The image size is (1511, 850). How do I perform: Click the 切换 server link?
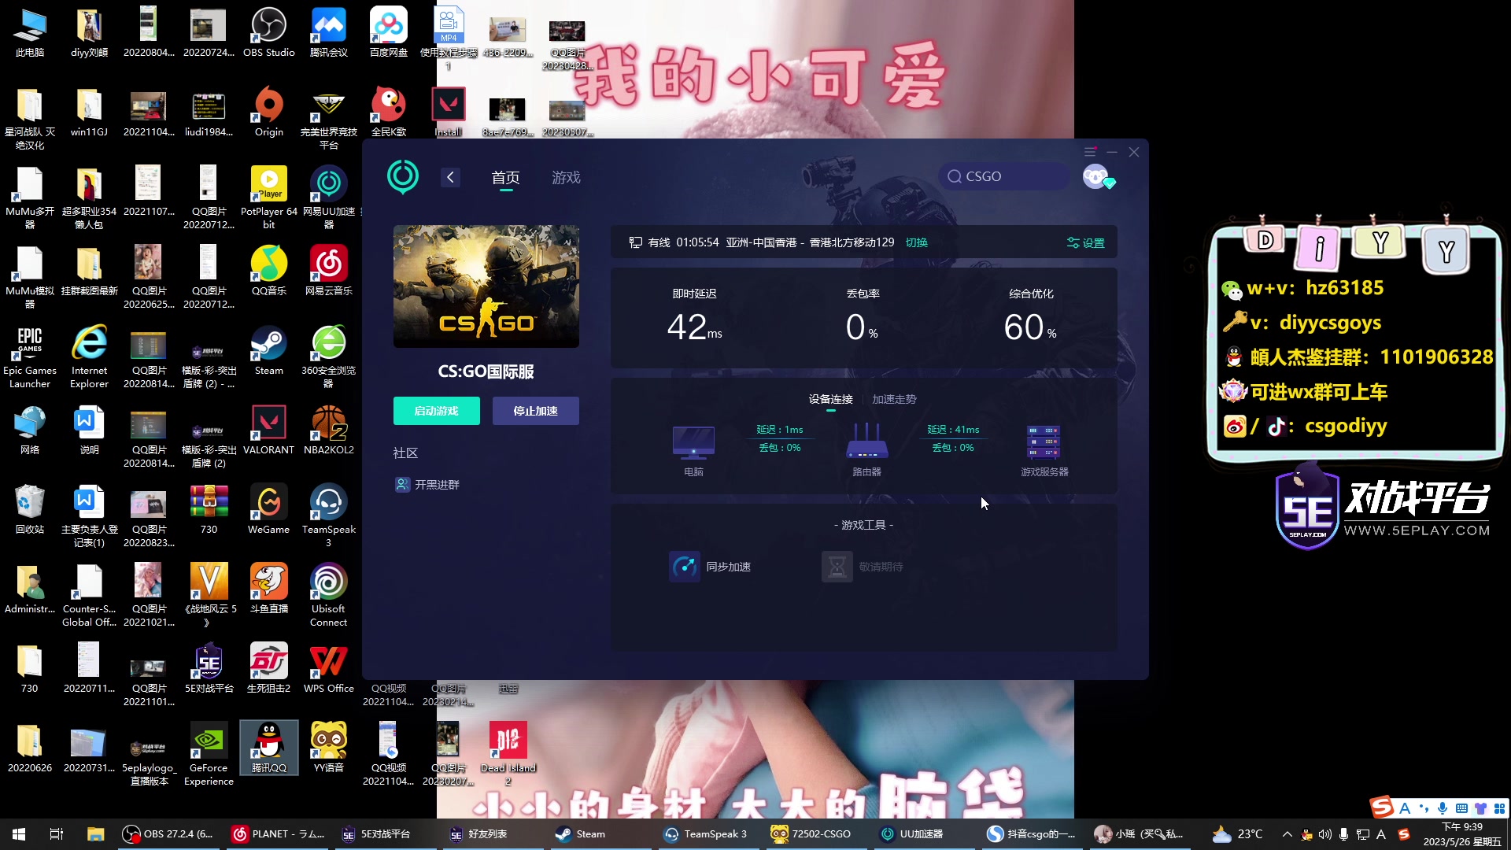[916, 242]
